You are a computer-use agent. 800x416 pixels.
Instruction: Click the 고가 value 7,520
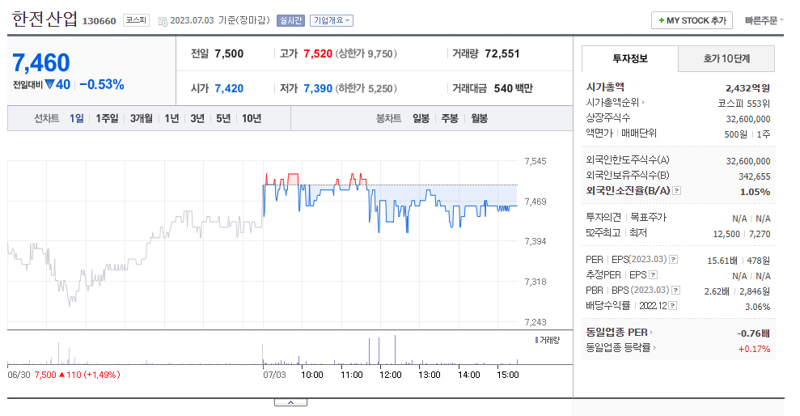(x=318, y=53)
